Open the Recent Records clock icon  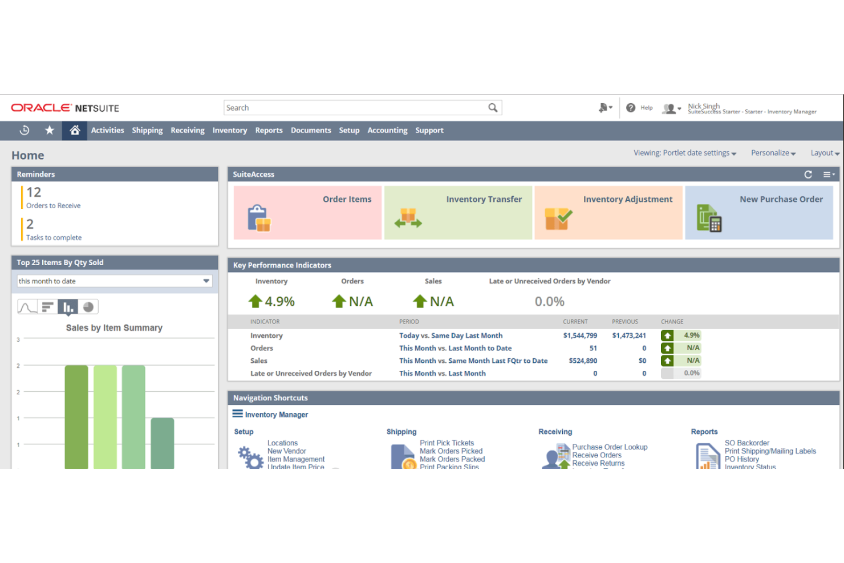click(25, 130)
